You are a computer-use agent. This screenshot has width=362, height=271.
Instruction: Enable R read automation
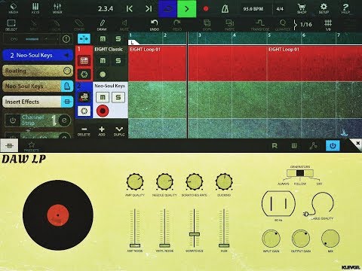[275, 146]
